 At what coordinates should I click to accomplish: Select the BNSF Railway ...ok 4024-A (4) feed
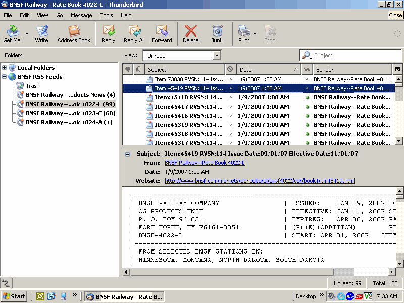(x=65, y=122)
